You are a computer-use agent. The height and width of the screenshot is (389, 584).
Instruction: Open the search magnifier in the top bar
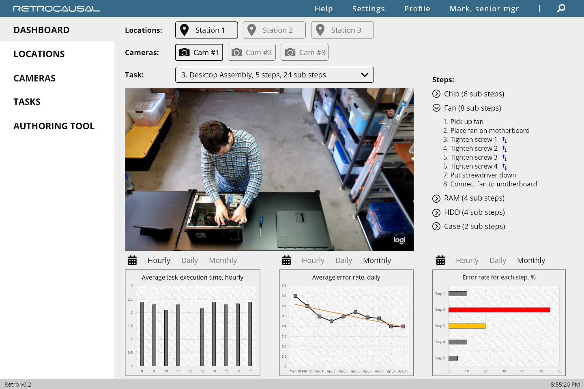click(x=561, y=8)
